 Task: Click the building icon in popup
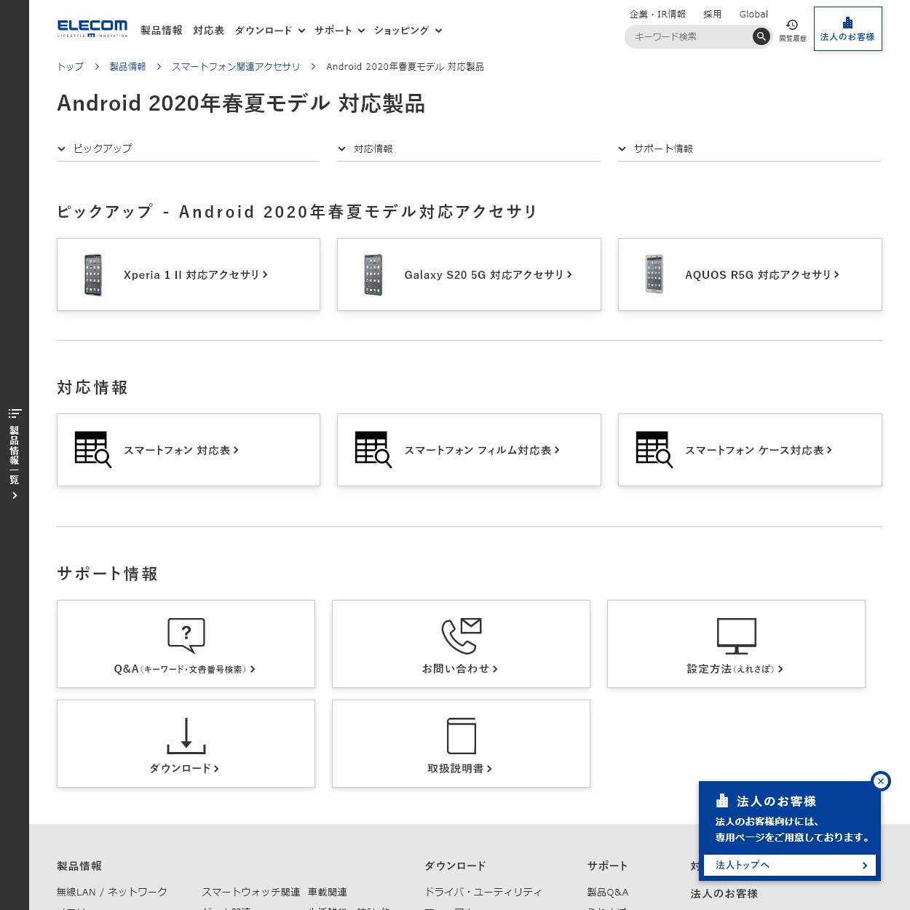click(722, 801)
